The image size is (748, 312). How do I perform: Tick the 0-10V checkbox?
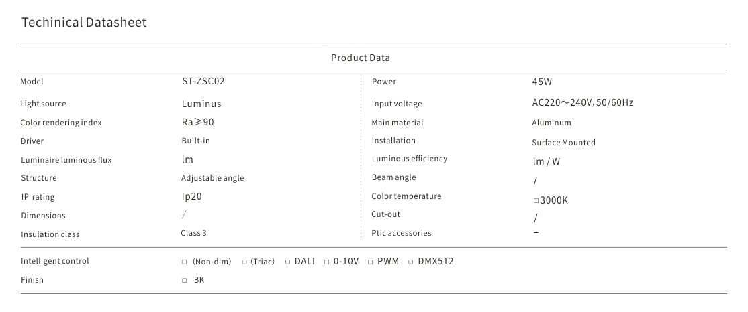(326, 262)
